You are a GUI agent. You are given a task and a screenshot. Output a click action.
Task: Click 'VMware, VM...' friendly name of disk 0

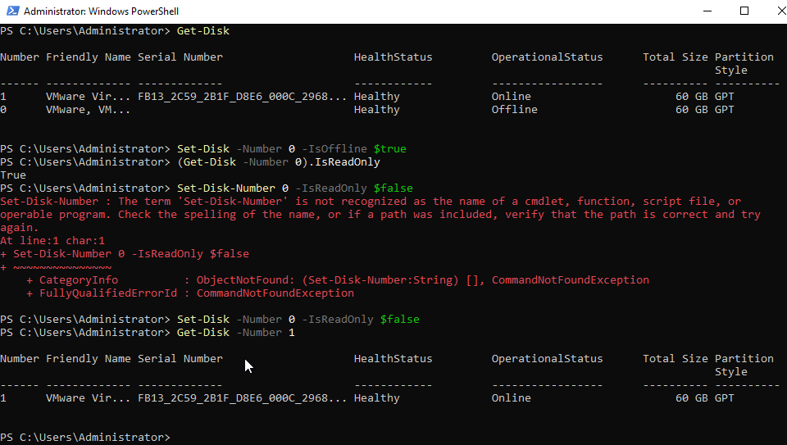(x=88, y=109)
